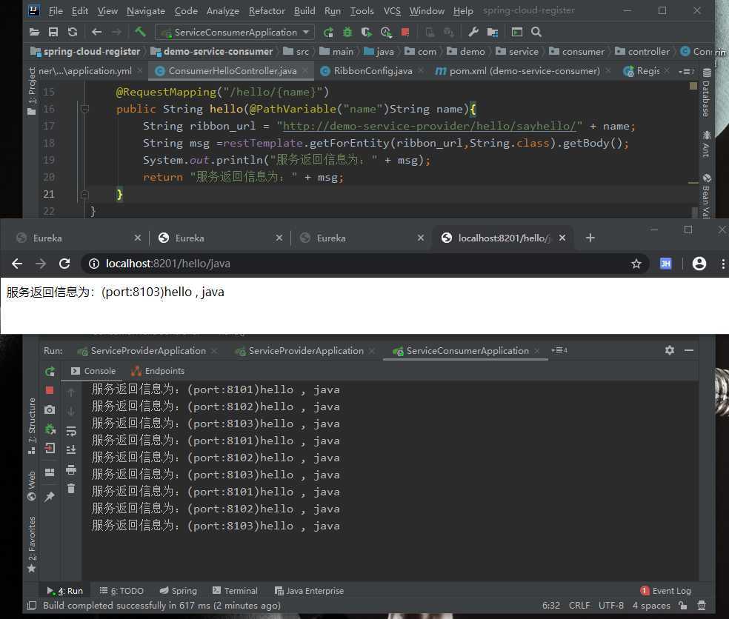Open the Refactor menu

tap(267, 10)
